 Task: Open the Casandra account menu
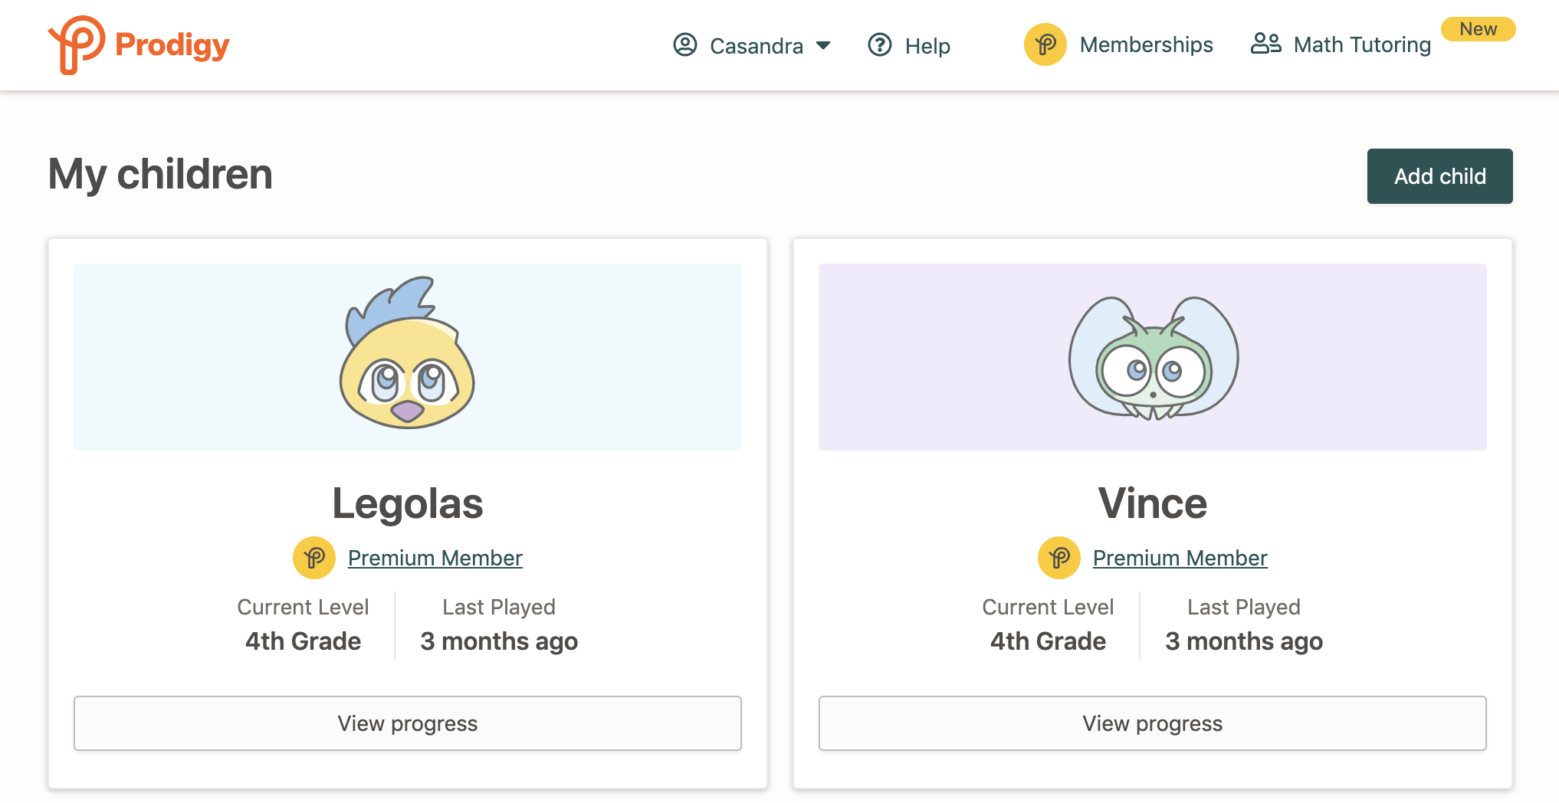[x=756, y=46]
